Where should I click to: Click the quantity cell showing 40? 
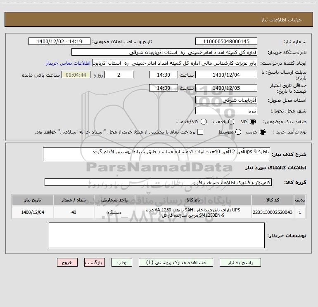click(x=74, y=212)
